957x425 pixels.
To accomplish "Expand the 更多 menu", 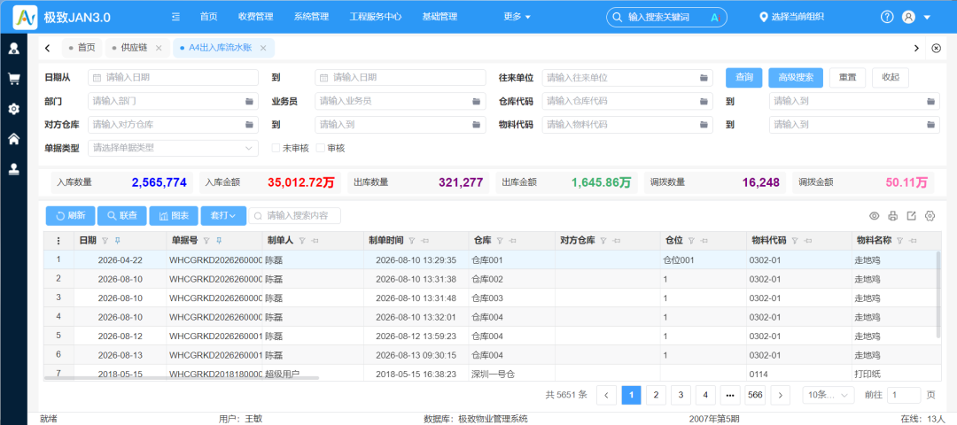I will pos(517,17).
